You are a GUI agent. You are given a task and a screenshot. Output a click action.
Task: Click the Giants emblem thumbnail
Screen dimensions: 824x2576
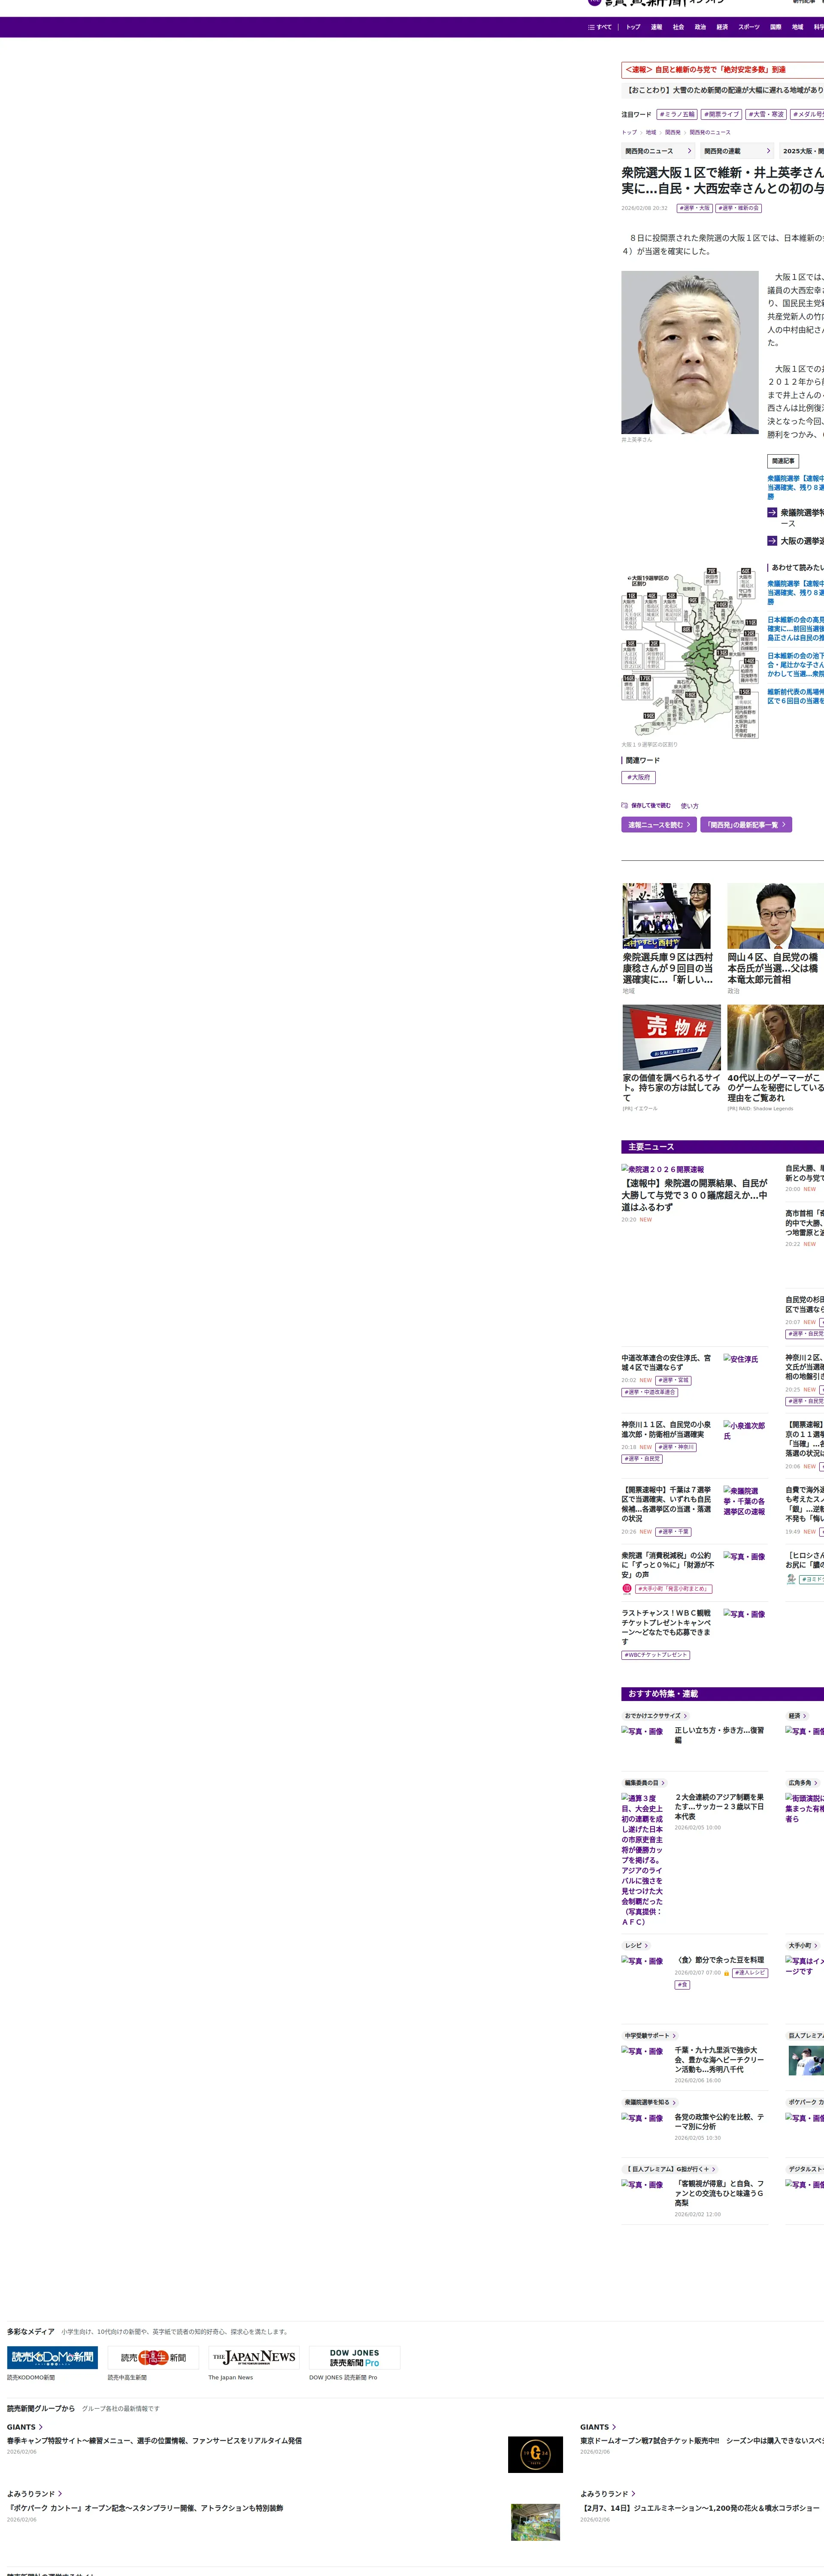tap(535, 2455)
